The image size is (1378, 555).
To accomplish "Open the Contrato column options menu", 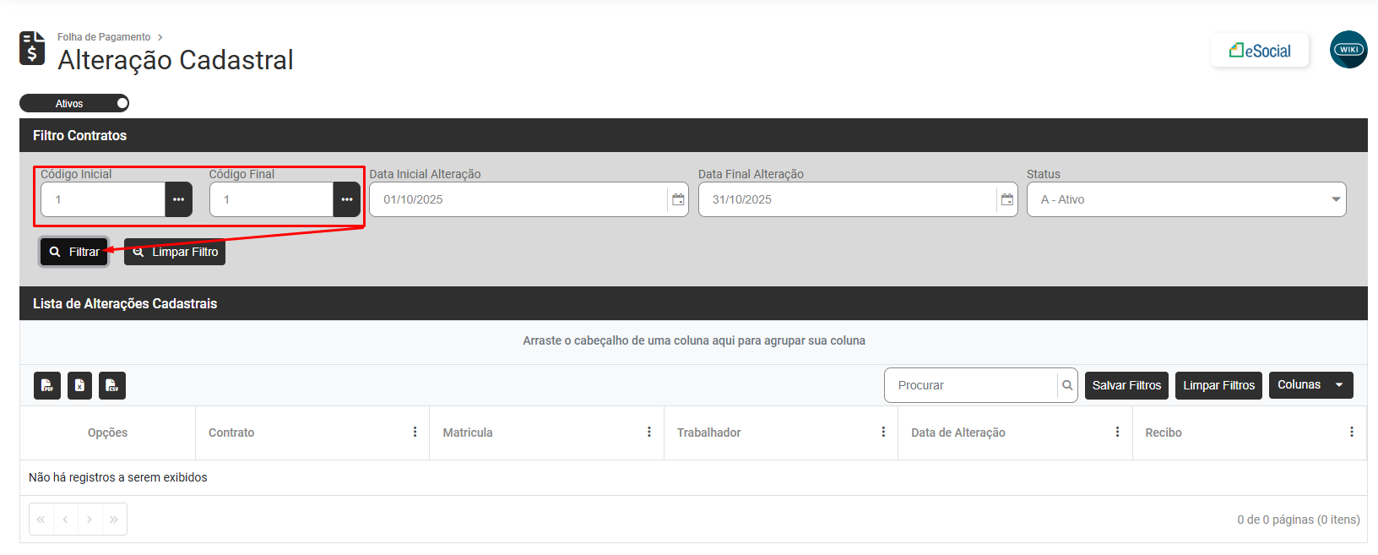I will (415, 433).
